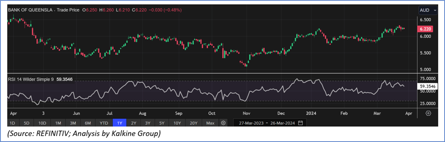445x142 pixels.
Task: Click the RSI 14 Wilder Simple 9 legend
Action: tap(40, 79)
